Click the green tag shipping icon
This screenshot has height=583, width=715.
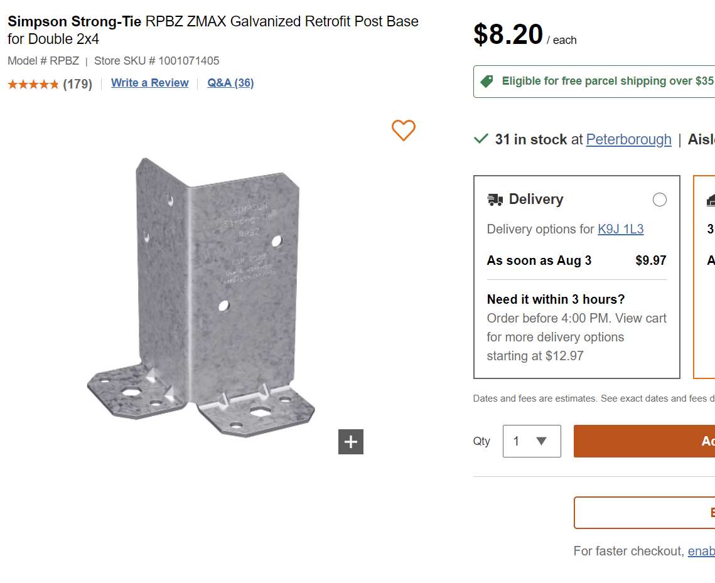pyautogui.click(x=487, y=82)
